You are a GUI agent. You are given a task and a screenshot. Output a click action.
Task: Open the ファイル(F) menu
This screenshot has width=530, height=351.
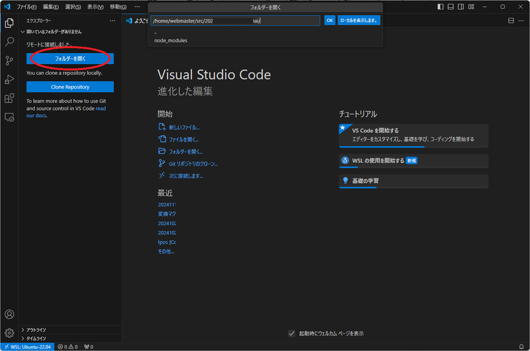(27, 7)
